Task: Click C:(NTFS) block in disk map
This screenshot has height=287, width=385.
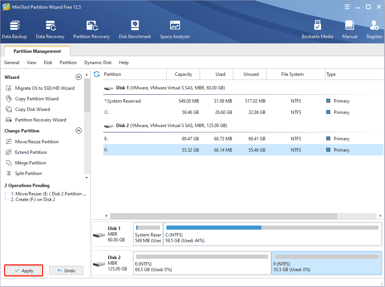Action: [272, 234]
